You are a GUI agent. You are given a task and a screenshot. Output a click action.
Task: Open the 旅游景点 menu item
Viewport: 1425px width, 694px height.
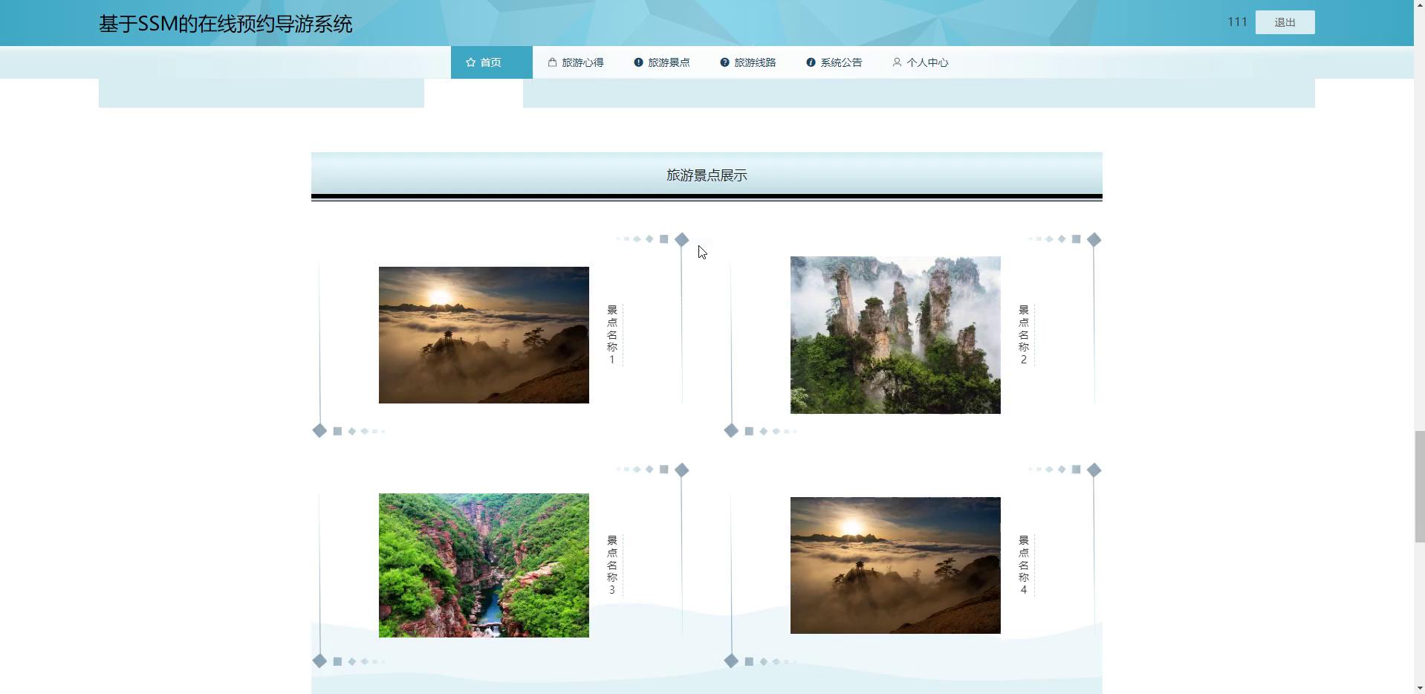pyautogui.click(x=662, y=62)
